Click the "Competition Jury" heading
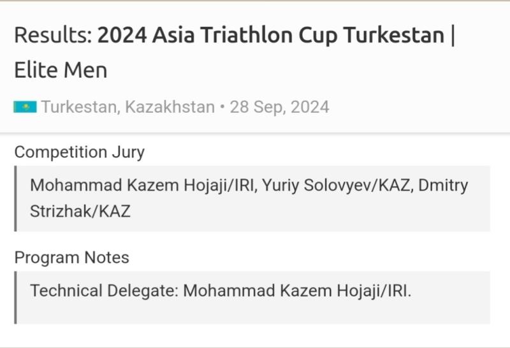510x348 pixels. pyautogui.click(x=80, y=152)
